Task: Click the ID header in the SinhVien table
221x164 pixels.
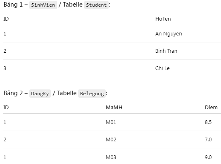Action: click(x=6, y=19)
